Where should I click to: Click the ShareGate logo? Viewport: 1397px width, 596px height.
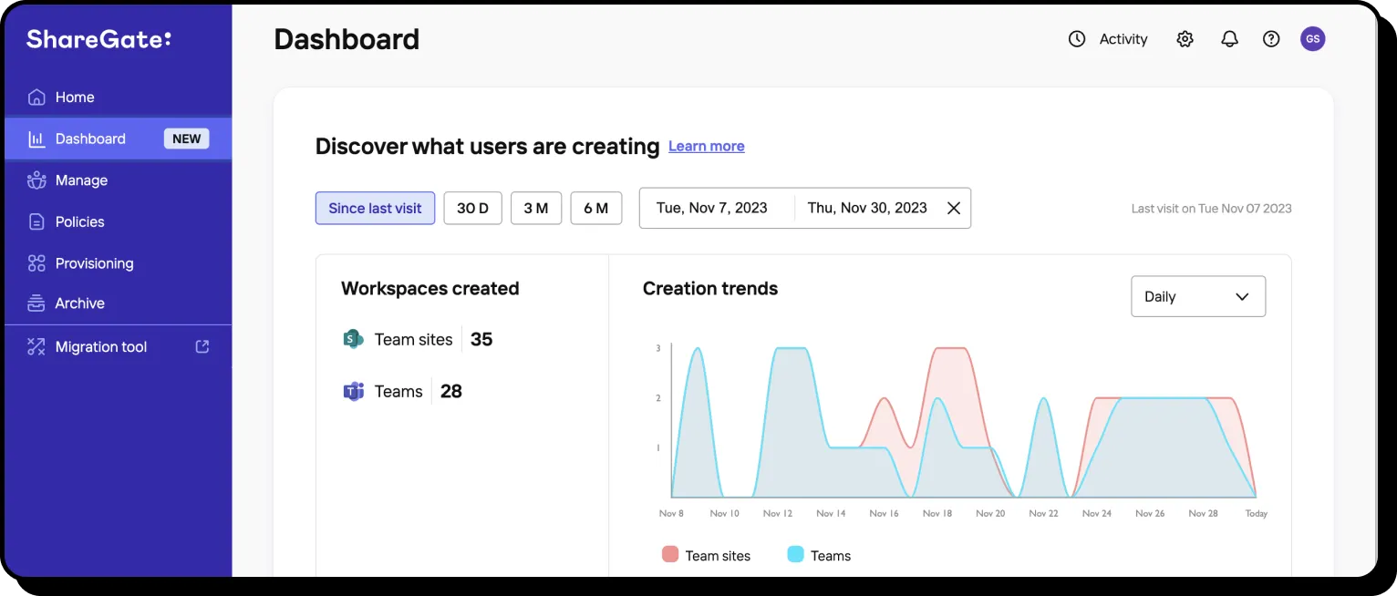click(x=98, y=39)
